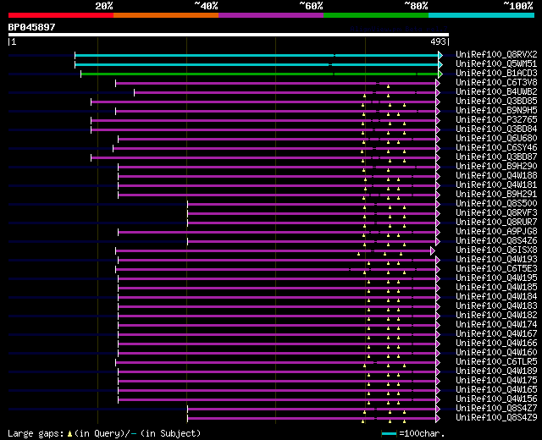Click the query end position 493
Viewport: 542px width, 440px height.
438,41
